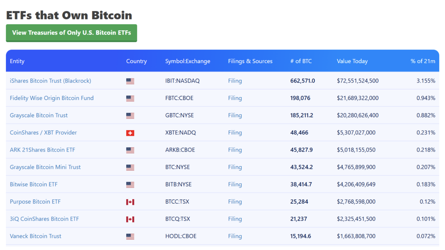Click the Country column header
445x250 pixels.
[136, 61]
